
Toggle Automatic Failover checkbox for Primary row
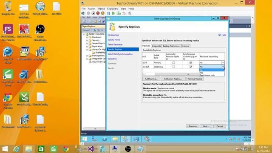pos(173,62)
